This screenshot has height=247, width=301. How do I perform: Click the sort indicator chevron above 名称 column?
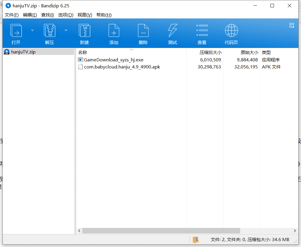point(131,50)
